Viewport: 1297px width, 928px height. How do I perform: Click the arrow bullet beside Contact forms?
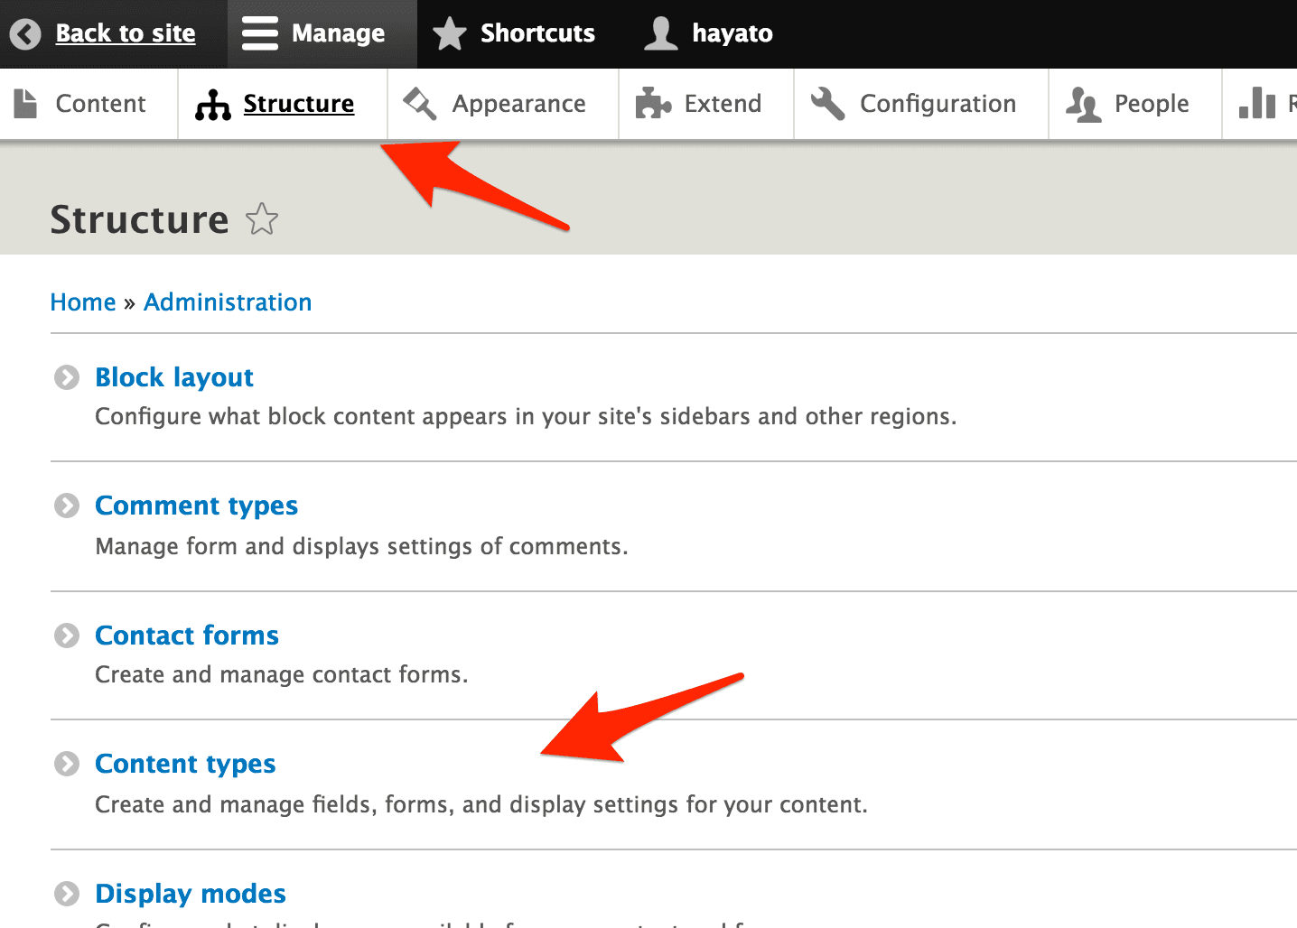point(67,636)
